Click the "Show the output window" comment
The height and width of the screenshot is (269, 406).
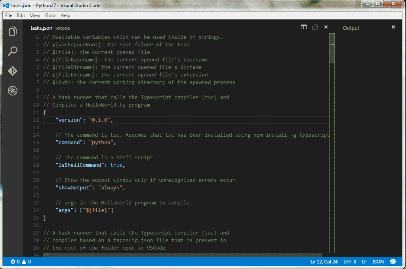[147, 180]
